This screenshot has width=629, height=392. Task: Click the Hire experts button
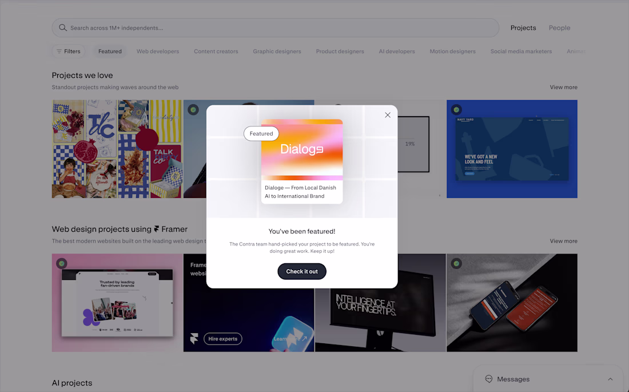point(222,339)
